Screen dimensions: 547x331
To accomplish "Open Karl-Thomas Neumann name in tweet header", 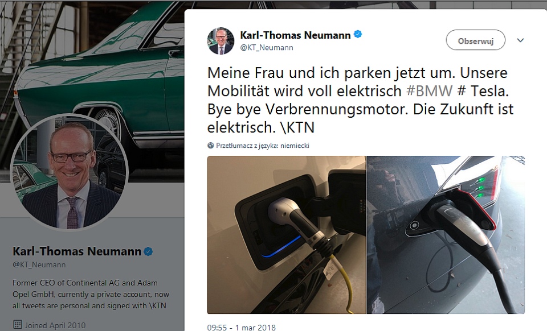I will click(x=295, y=35).
